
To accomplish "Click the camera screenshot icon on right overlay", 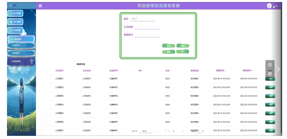I will (x=270, y=65).
